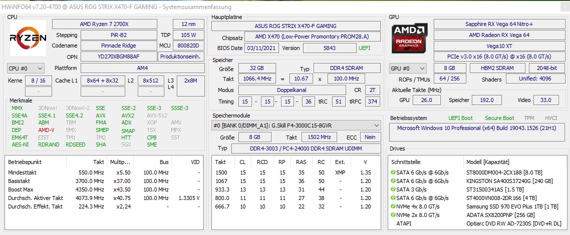Click the 1066.4 MHz memory clock field

pos(256,78)
